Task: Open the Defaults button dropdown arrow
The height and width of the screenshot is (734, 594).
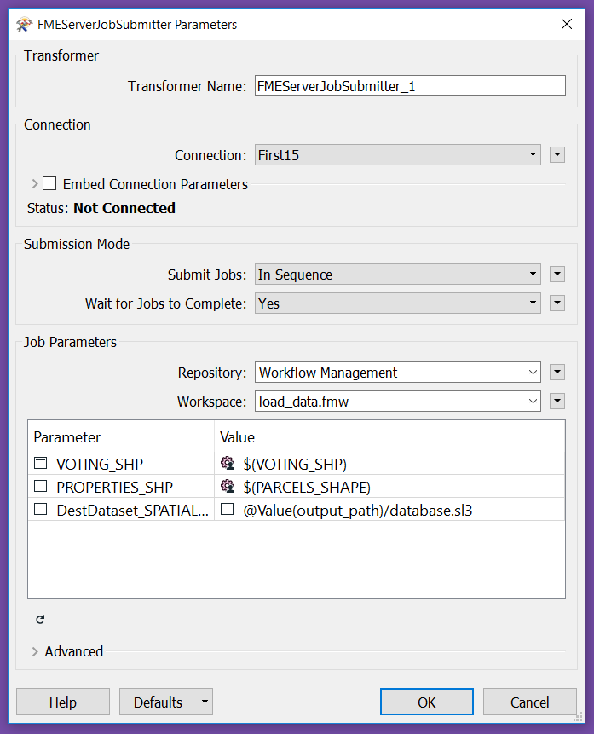Action: [x=205, y=702]
